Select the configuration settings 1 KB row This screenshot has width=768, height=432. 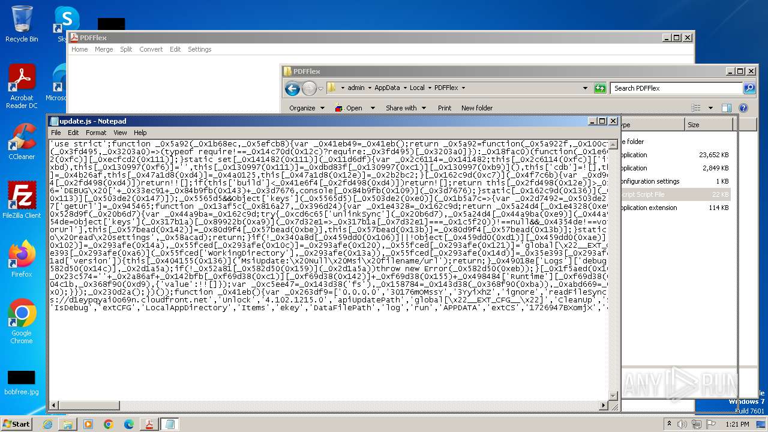coord(677,181)
